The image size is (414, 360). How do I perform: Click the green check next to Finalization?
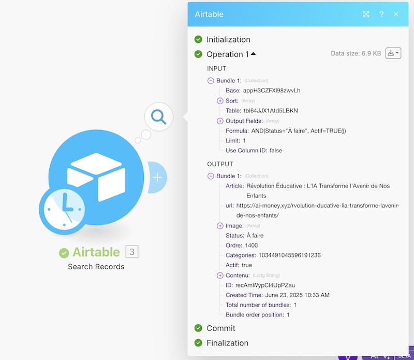click(x=198, y=343)
